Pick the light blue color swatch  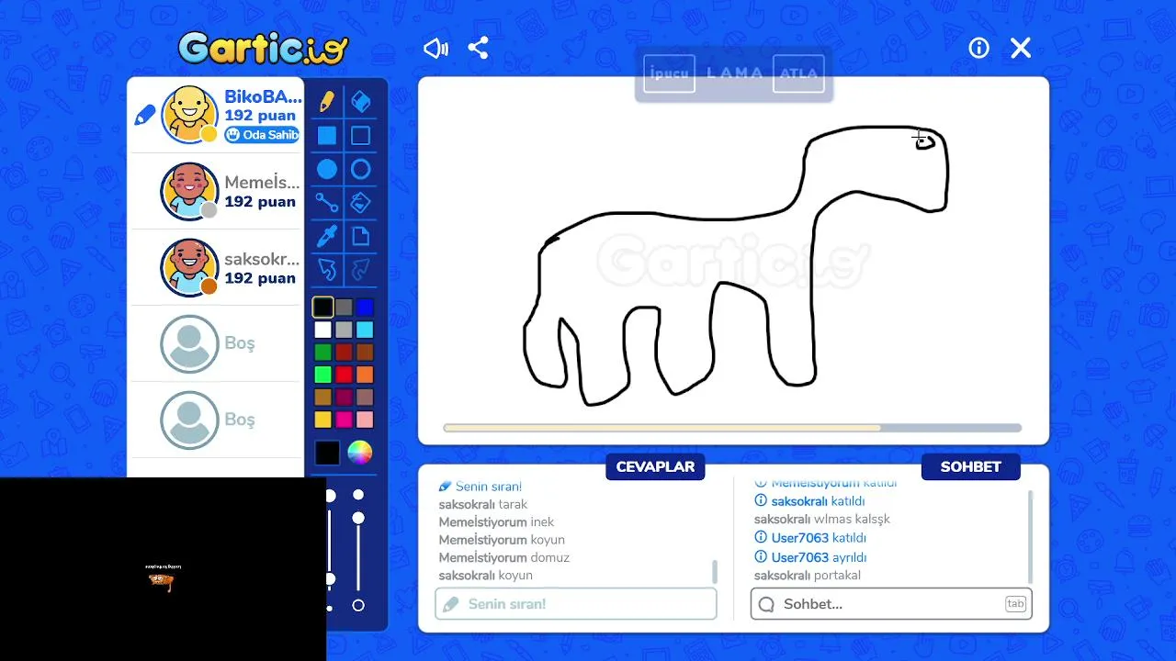pyautogui.click(x=365, y=330)
